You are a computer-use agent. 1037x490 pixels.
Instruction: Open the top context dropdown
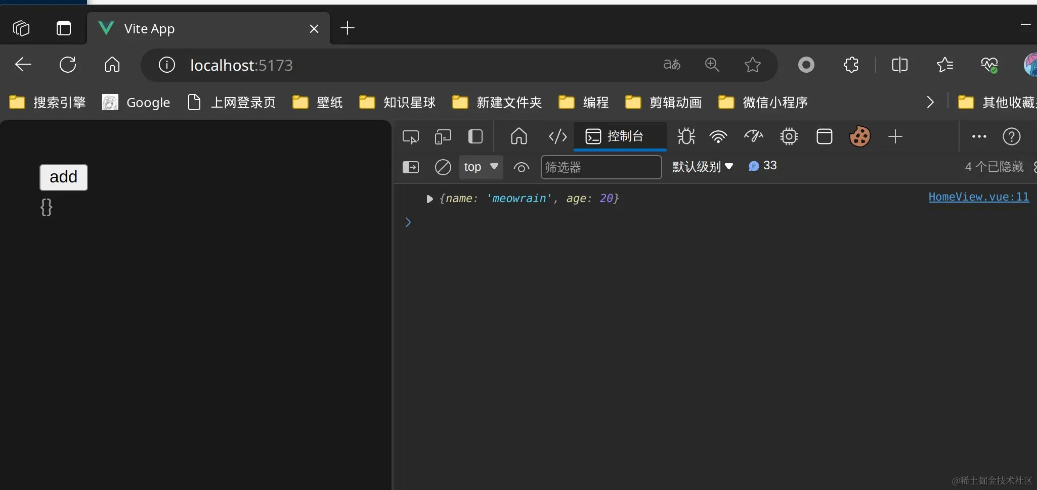[x=481, y=167]
